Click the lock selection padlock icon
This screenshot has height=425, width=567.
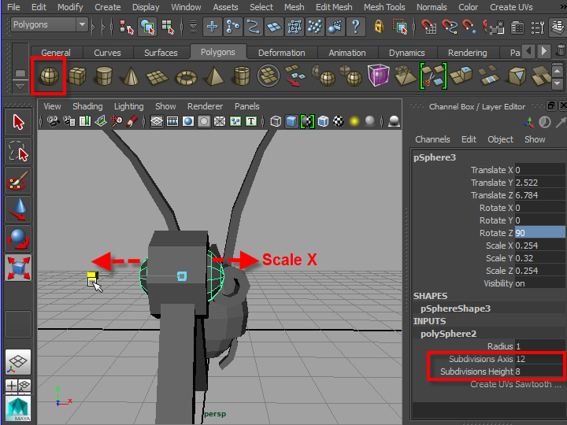[x=379, y=27]
